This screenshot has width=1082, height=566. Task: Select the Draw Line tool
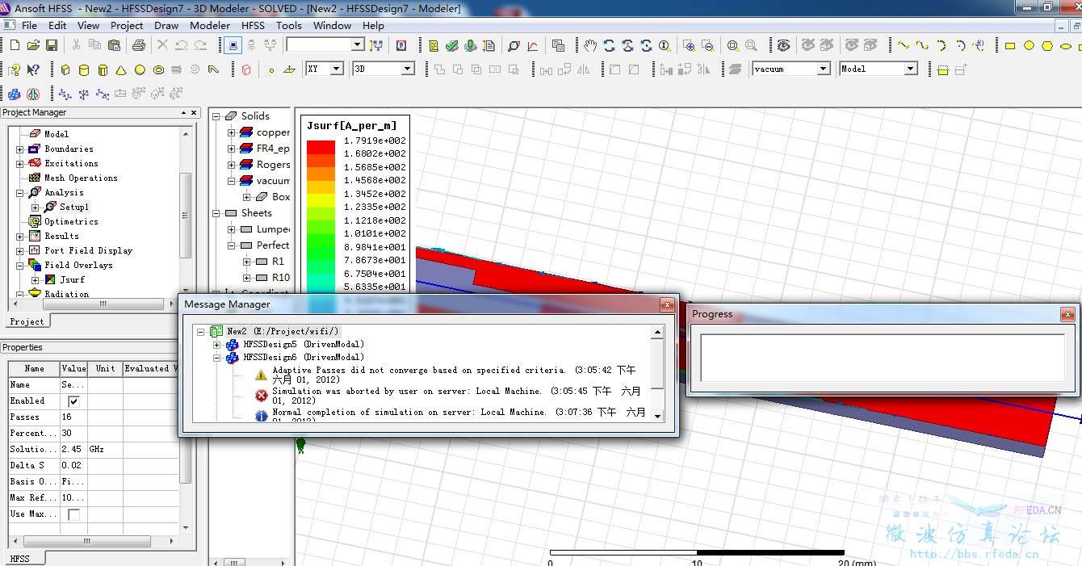click(903, 45)
